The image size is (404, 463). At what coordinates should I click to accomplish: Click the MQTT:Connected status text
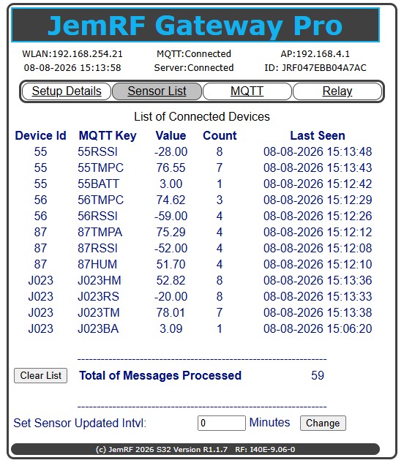click(x=194, y=54)
